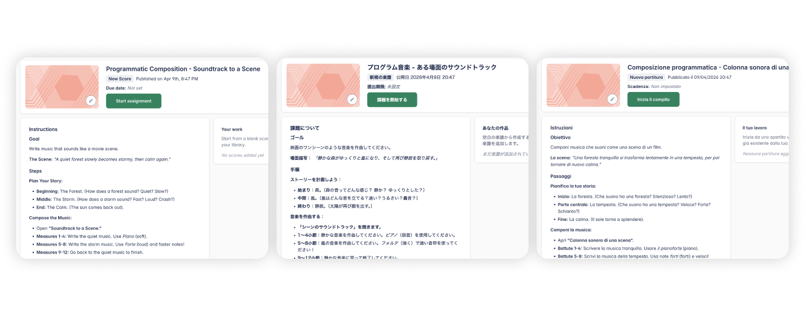Click the Steps heading
The width and height of the screenshot is (806, 322).
pos(35,171)
